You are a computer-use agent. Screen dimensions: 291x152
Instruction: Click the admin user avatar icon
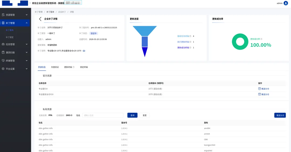[x=286, y=3]
